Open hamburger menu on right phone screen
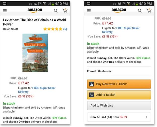 89,11
